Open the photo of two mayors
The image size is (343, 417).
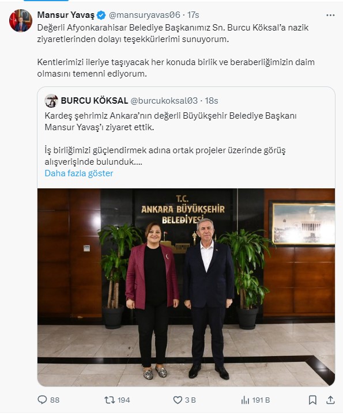186,287
